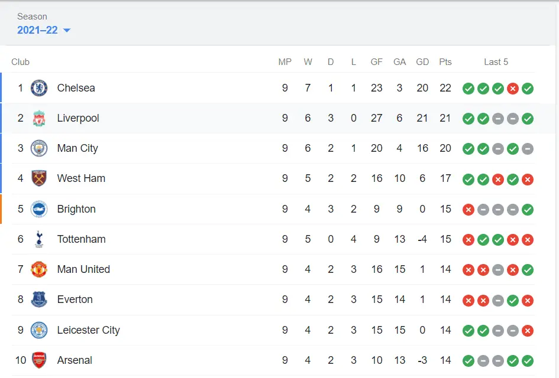The image size is (559, 378).
Task: Click the Brighton club crest icon
Action: pyautogui.click(x=39, y=209)
